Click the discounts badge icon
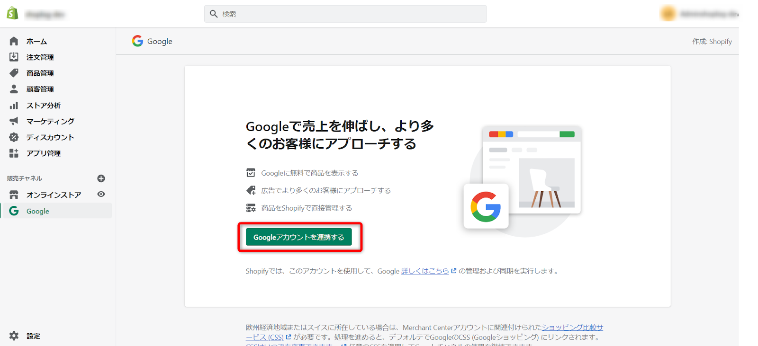The width and height of the screenshot is (758, 346). coord(14,137)
